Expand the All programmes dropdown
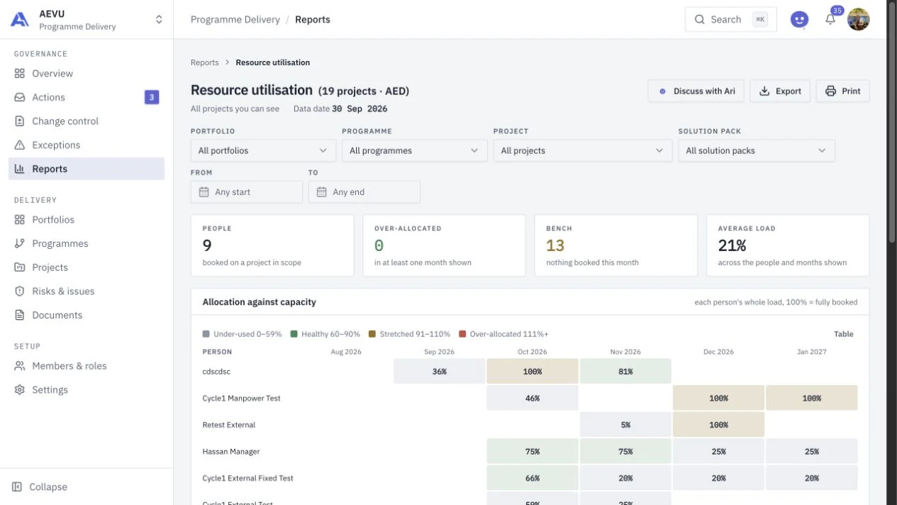The image size is (897, 505). pyautogui.click(x=415, y=150)
